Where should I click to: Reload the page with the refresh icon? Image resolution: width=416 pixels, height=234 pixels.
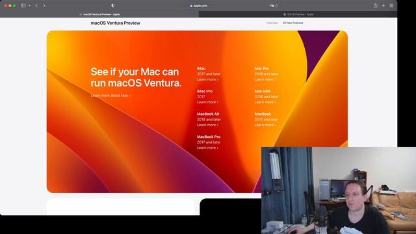tap(277, 6)
